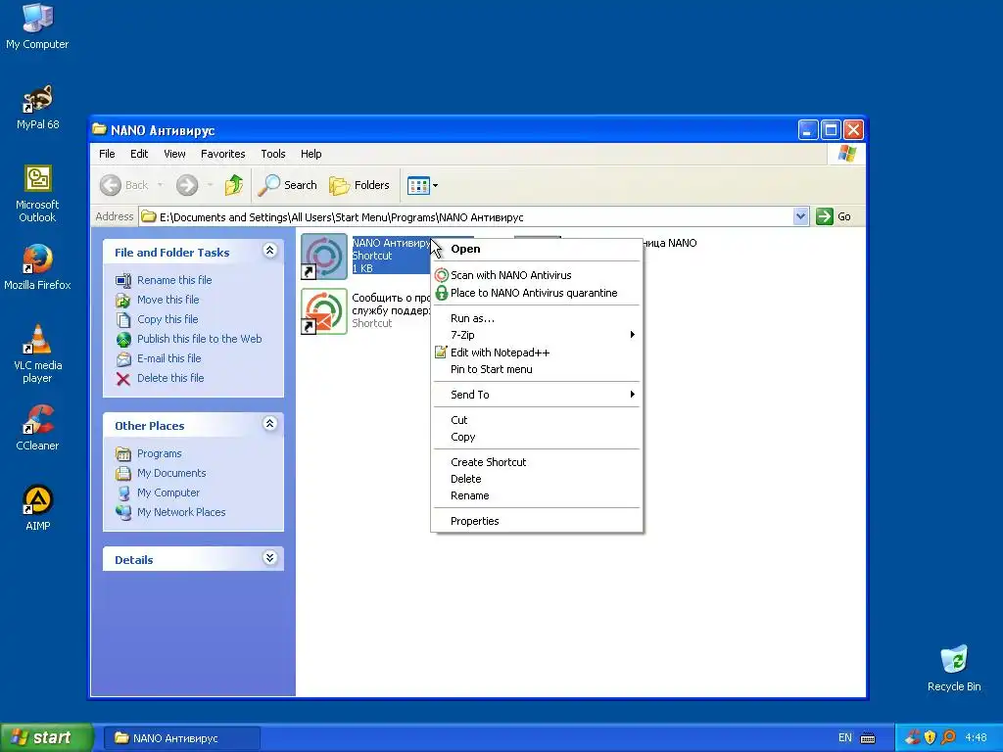Click Rename this file link

click(174, 280)
